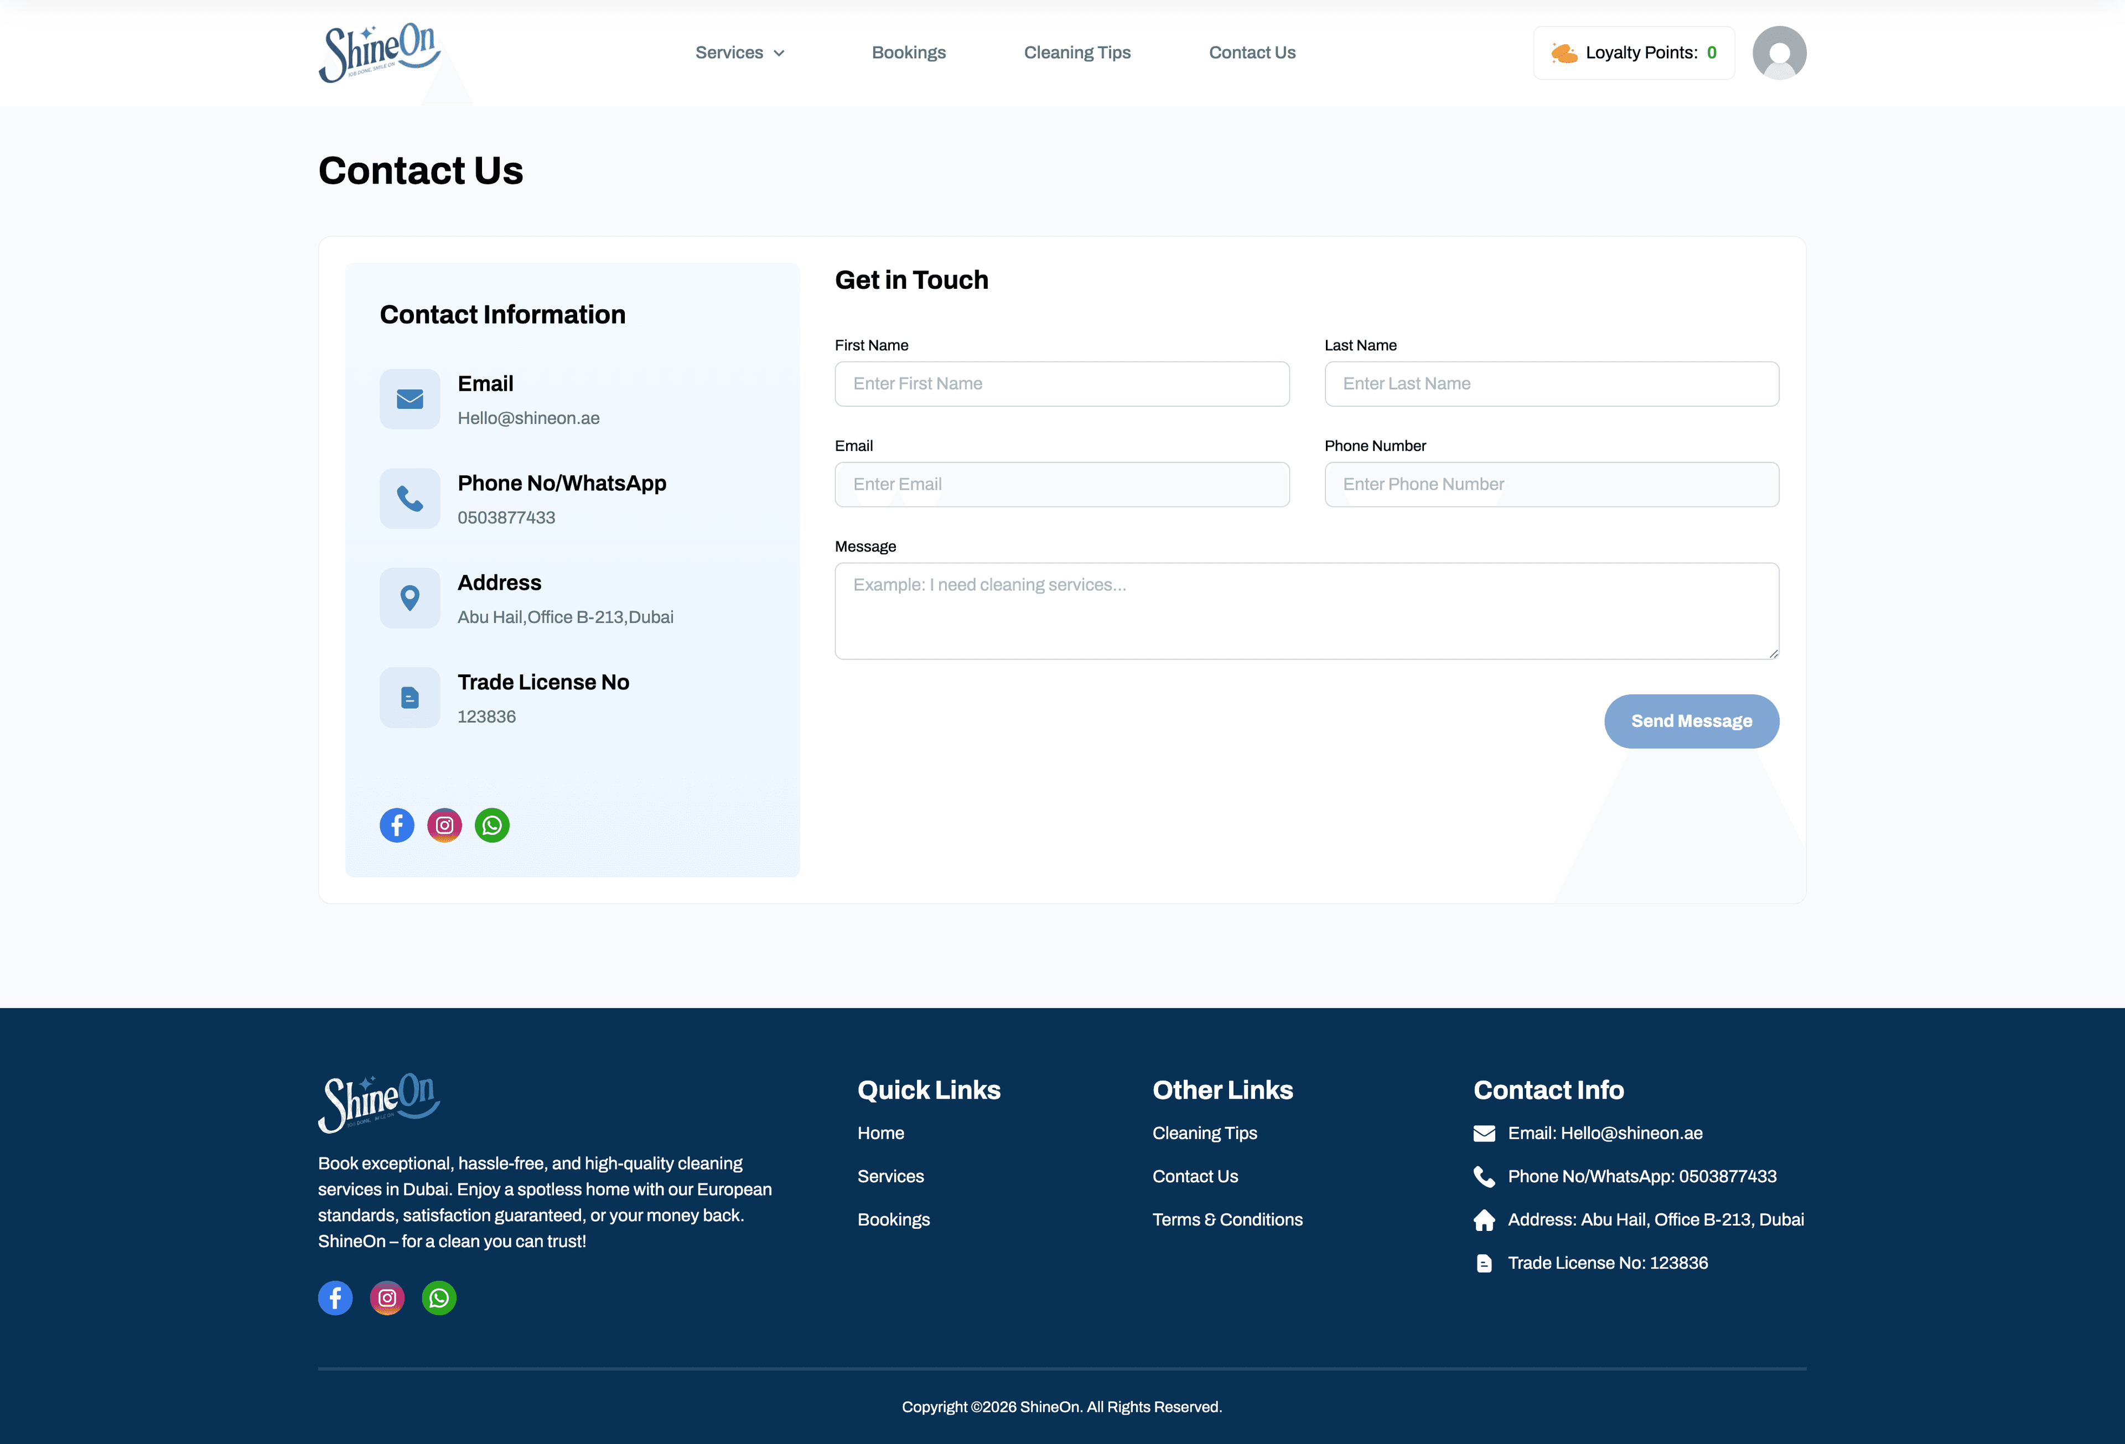Click the footer Instagram icon
This screenshot has height=1444, width=2125.
388,1298
